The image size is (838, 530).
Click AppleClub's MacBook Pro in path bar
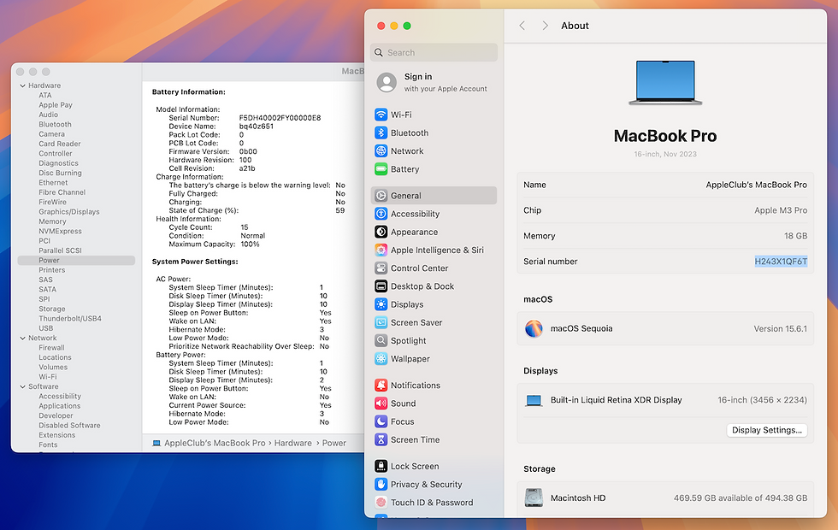pos(215,443)
